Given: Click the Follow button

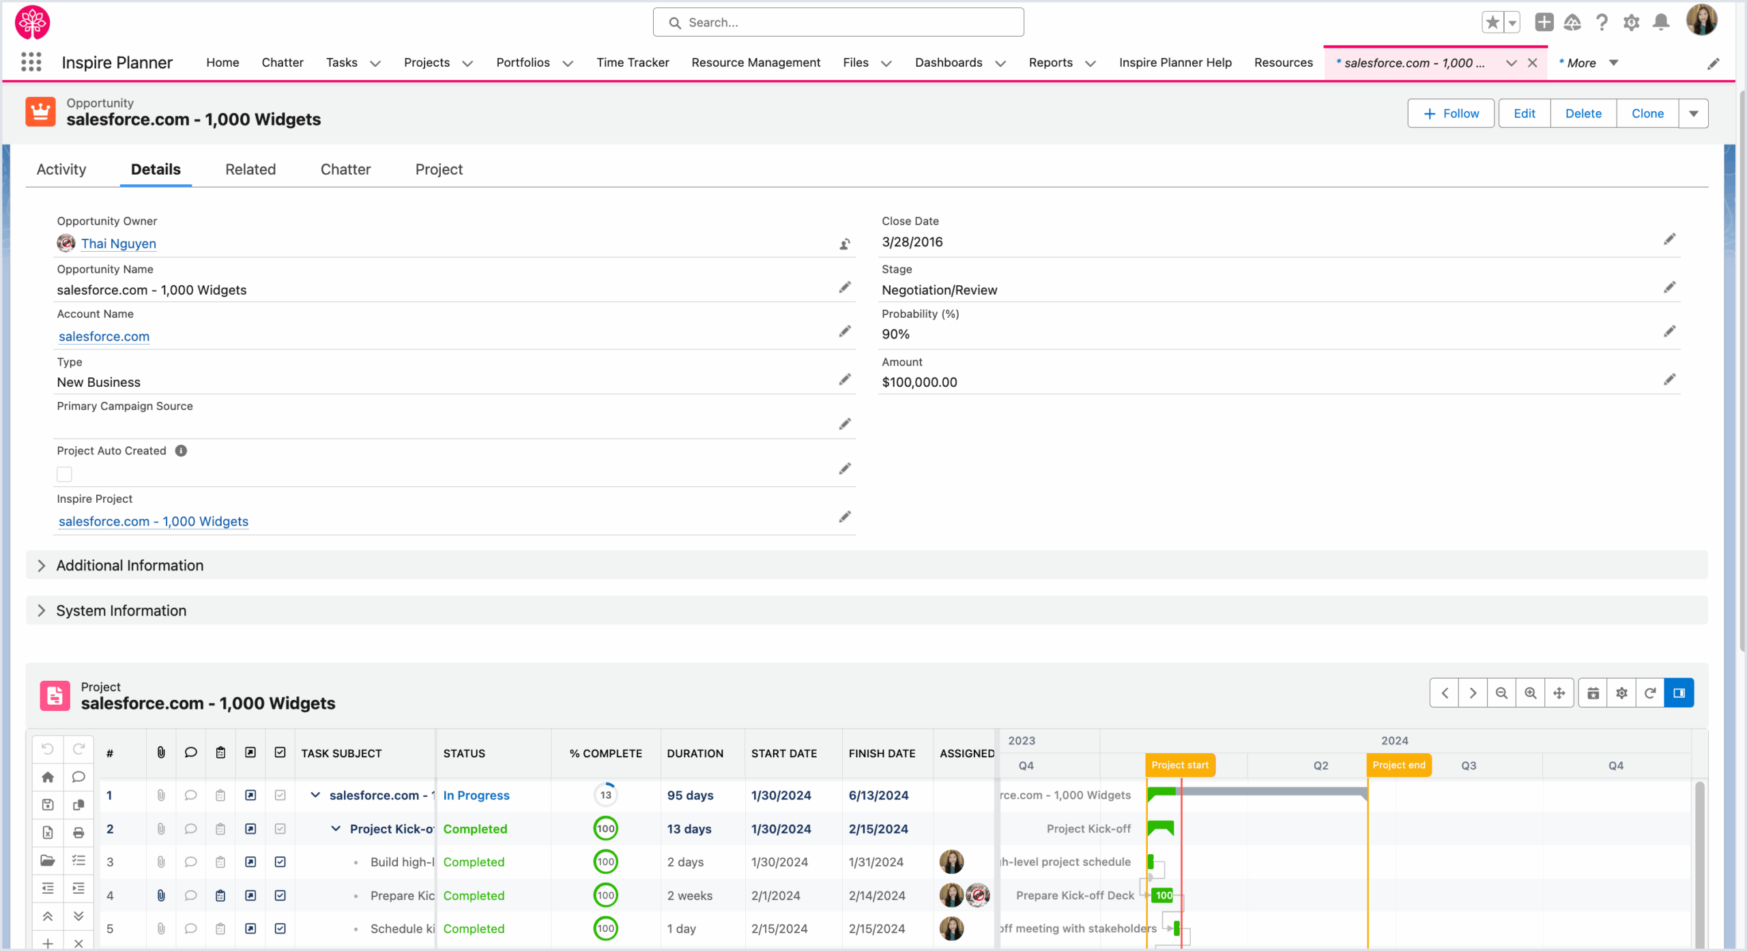Looking at the screenshot, I should tap(1450, 113).
